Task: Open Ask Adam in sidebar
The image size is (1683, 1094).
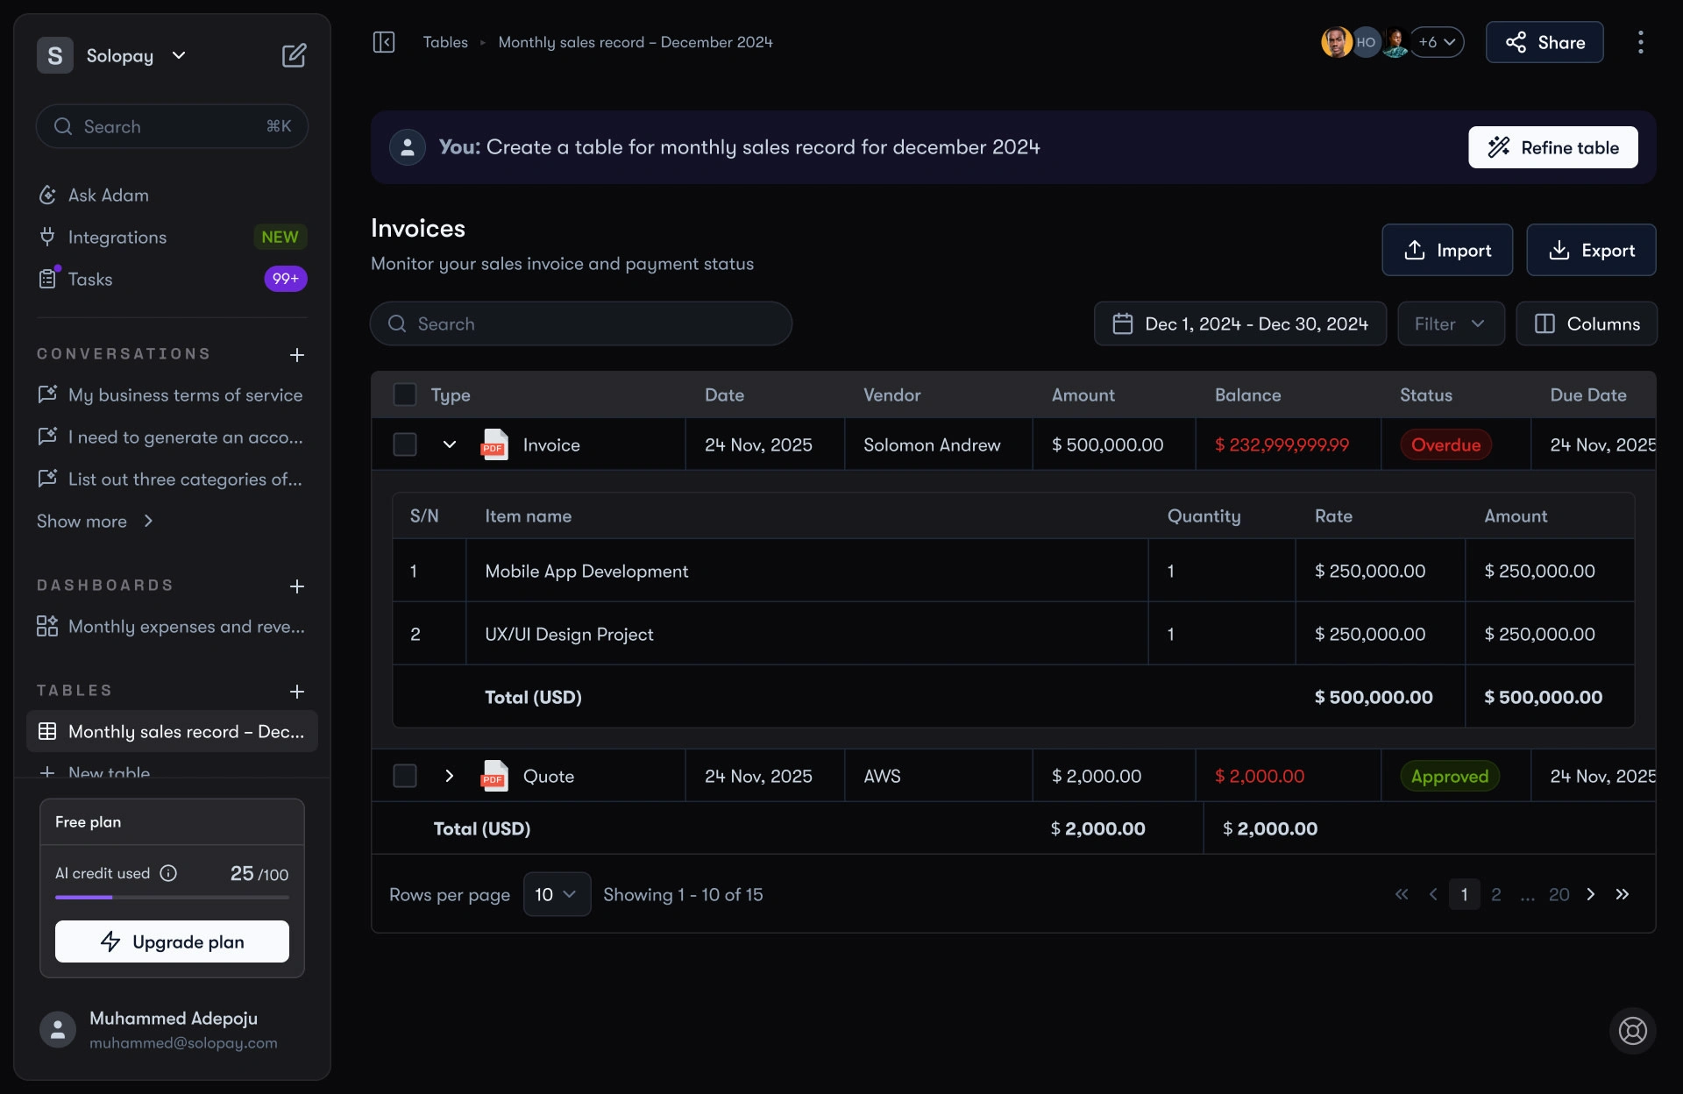Action: pos(108,195)
